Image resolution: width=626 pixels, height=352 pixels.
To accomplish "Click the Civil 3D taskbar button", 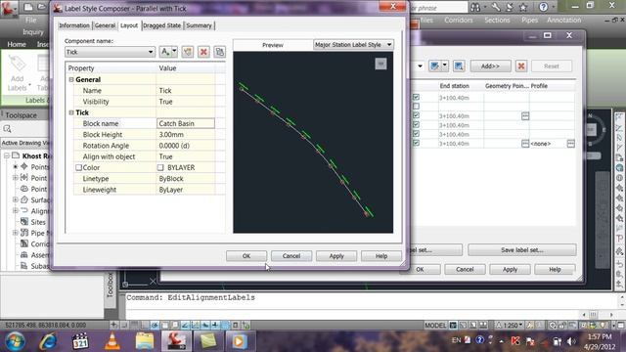I will point(176,341).
